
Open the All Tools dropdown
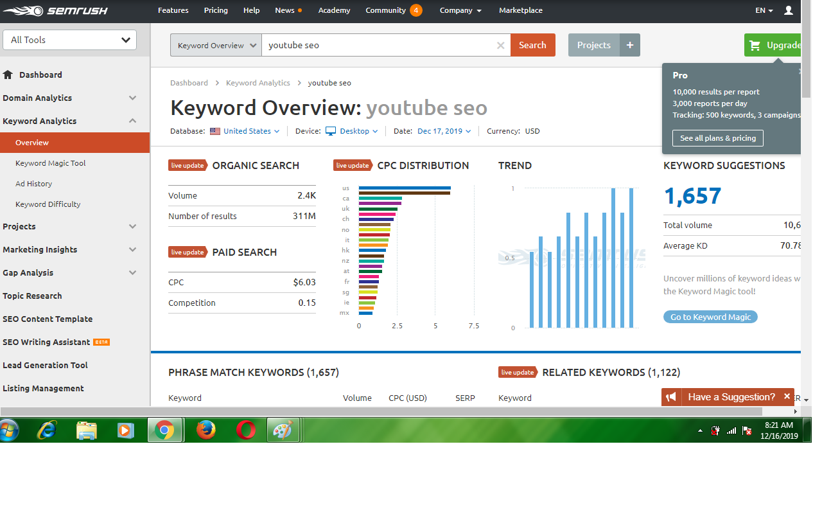click(x=70, y=40)
